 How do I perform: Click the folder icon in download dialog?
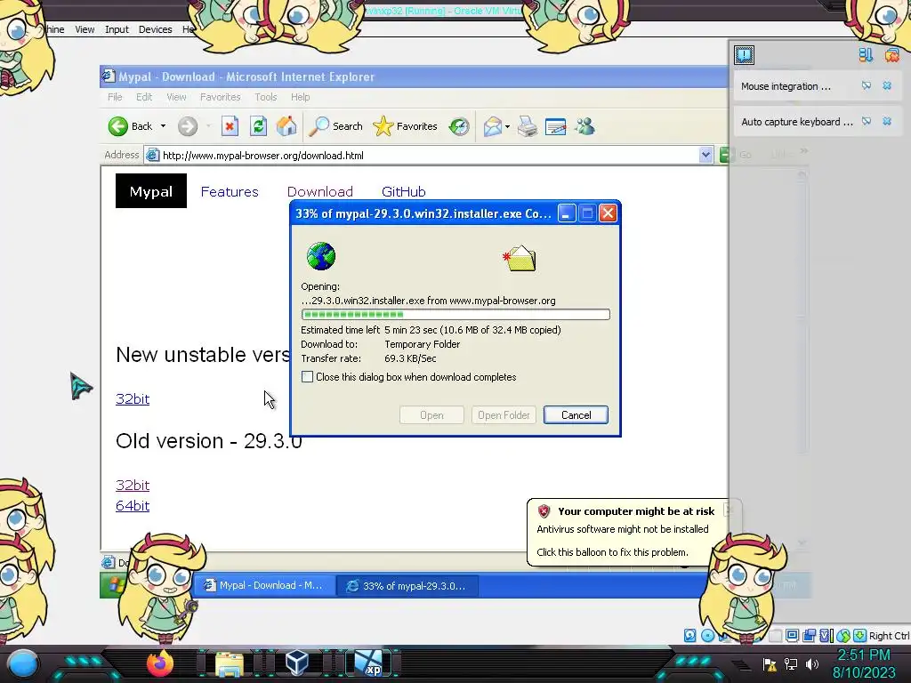point(520,259)
